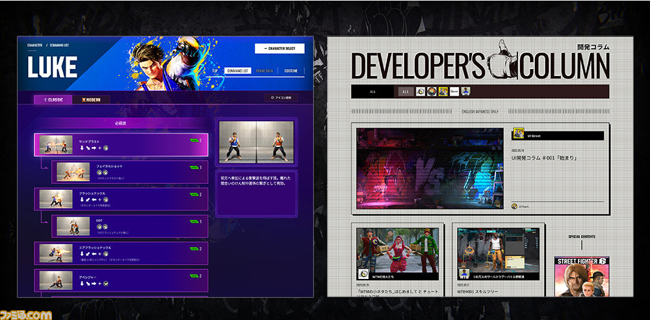The height and width of the screenshot is (320, 650).
Task: Click the UI Team author avatar icon
Action: coord(514,206)
